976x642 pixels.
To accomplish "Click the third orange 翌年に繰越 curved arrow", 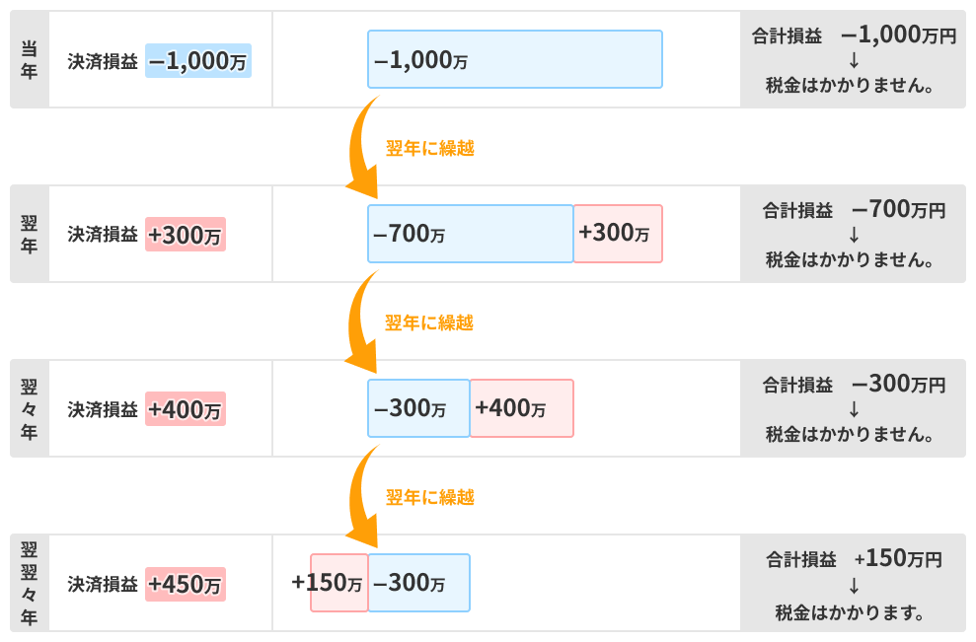I will click(363, 496).
